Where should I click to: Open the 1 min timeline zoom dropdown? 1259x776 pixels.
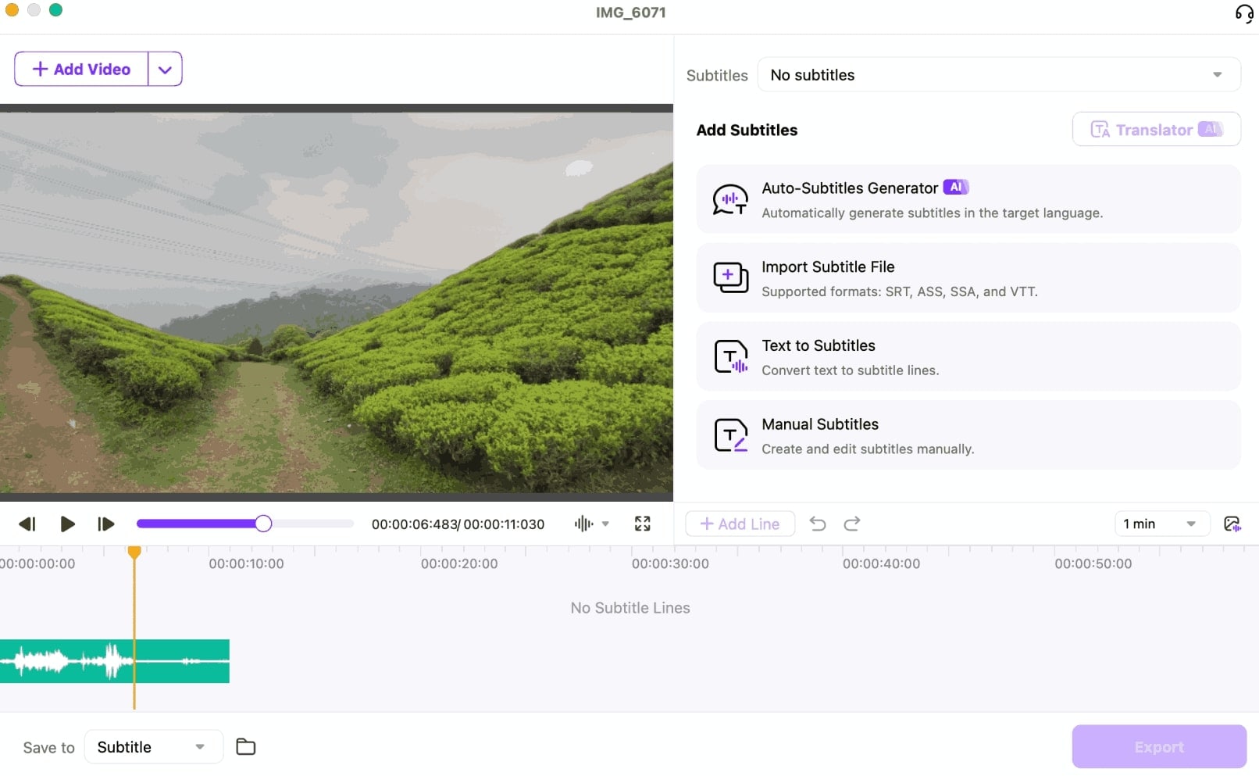(x=1161, y=524)
